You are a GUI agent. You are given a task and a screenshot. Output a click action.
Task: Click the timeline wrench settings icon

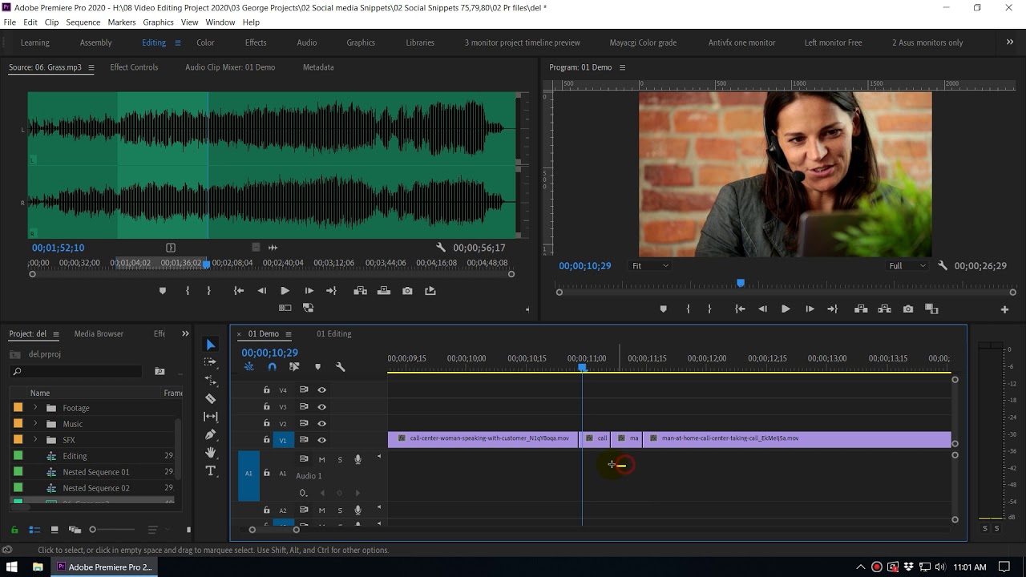340,367
